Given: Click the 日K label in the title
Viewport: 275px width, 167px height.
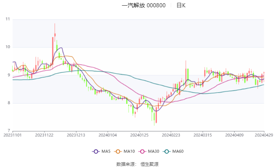Looking at the screenshot, I should click(x=181, y=5).
